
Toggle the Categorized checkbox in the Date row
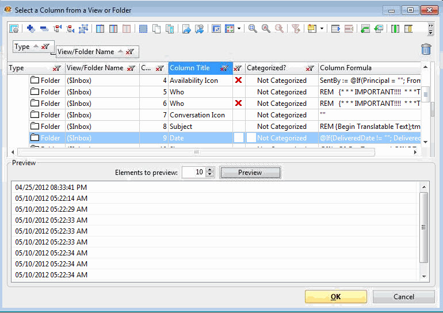[251, 138]
